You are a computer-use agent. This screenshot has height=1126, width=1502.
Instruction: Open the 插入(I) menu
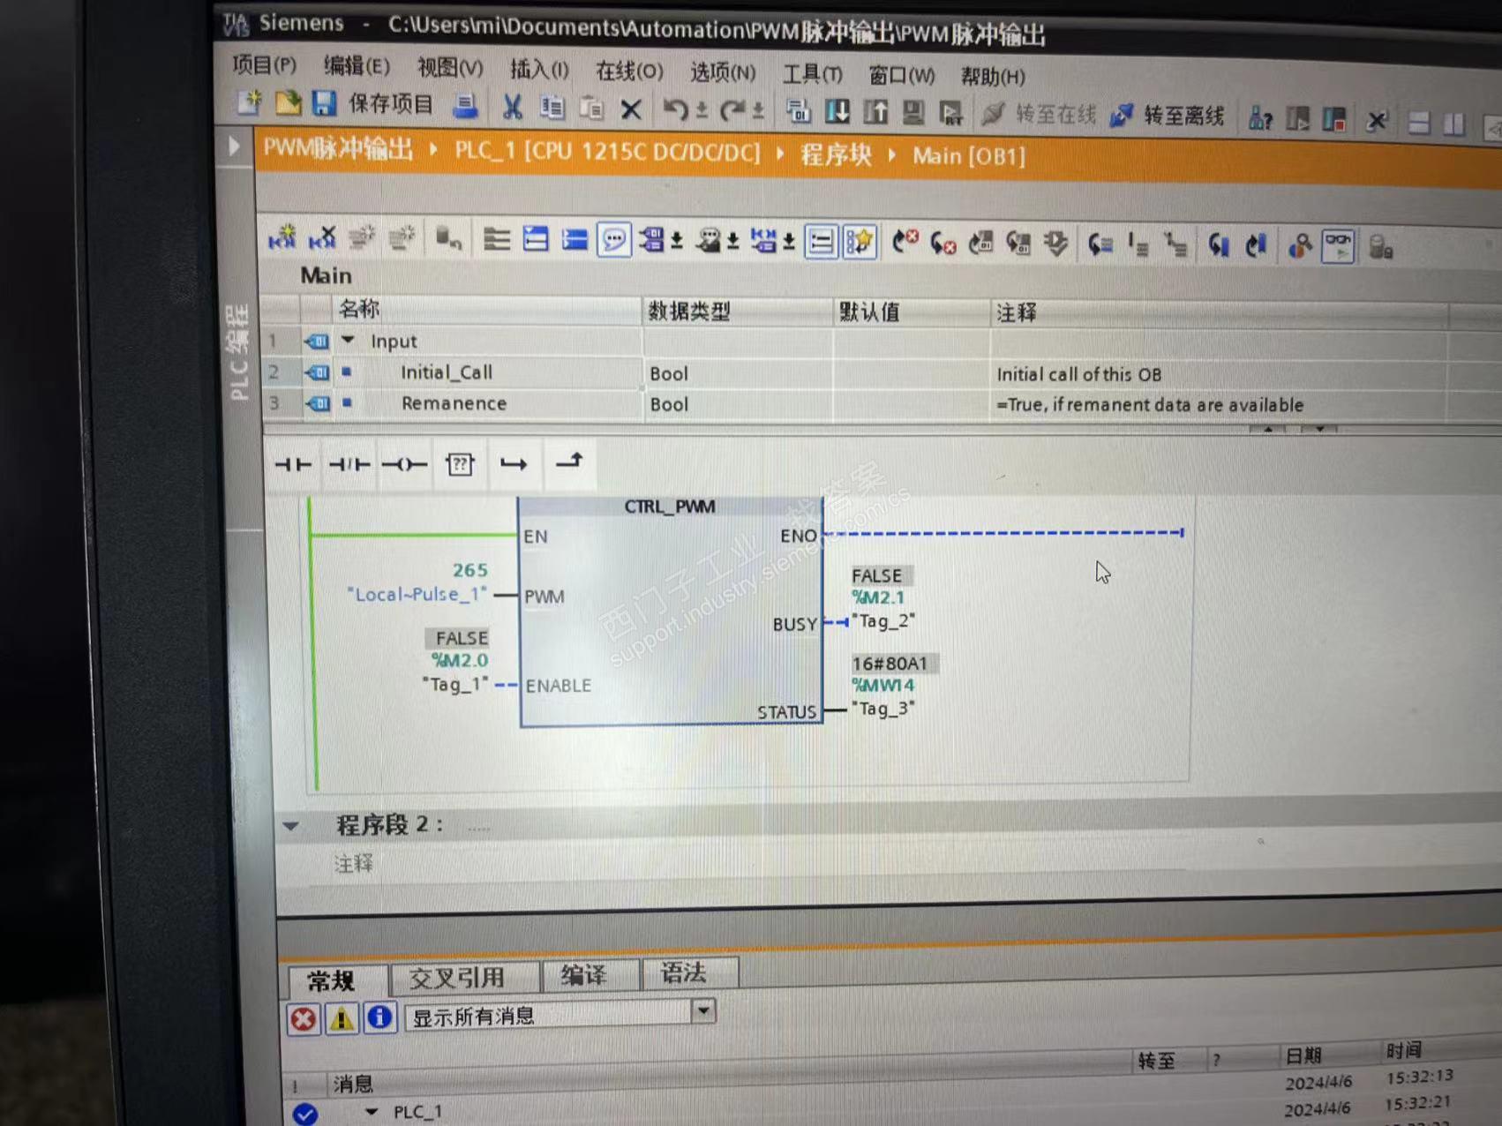coord(539,69)
